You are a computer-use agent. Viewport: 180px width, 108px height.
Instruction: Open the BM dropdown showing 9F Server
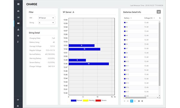46,18
